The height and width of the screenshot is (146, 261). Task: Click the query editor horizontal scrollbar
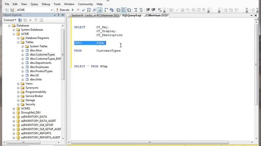(150, 142)
